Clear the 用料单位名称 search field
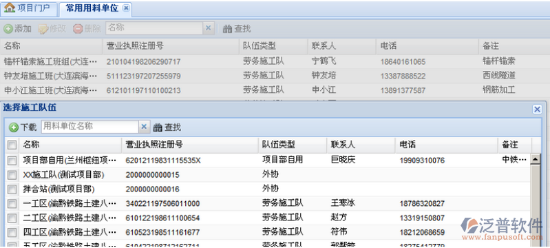 pos(144,127)
